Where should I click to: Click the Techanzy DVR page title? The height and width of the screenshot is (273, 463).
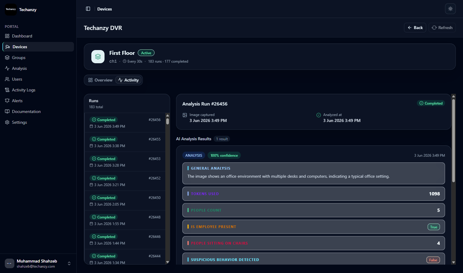tap(103, 28)
